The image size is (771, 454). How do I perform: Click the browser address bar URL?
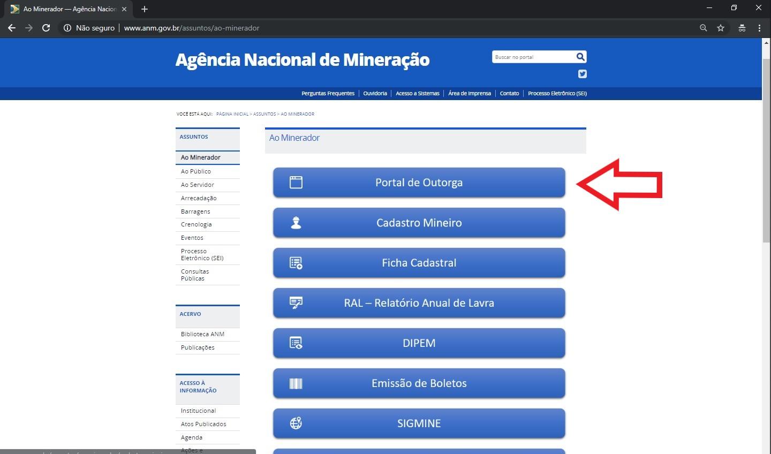point(192,28)
